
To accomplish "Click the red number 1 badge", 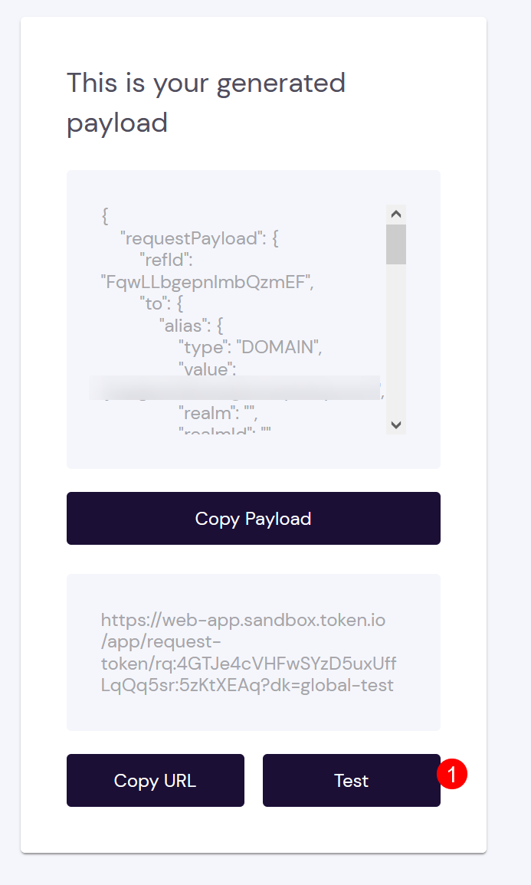I will click(x=452, y=774).
